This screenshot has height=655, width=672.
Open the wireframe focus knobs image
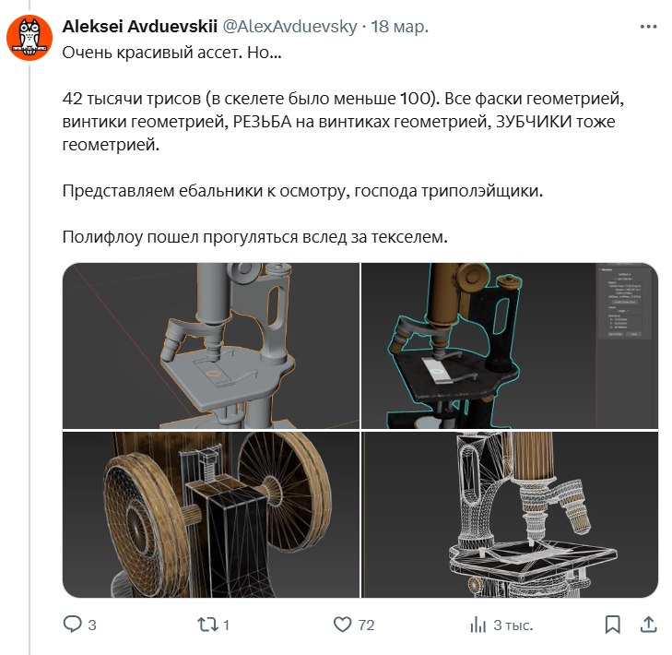pos(211,514)
